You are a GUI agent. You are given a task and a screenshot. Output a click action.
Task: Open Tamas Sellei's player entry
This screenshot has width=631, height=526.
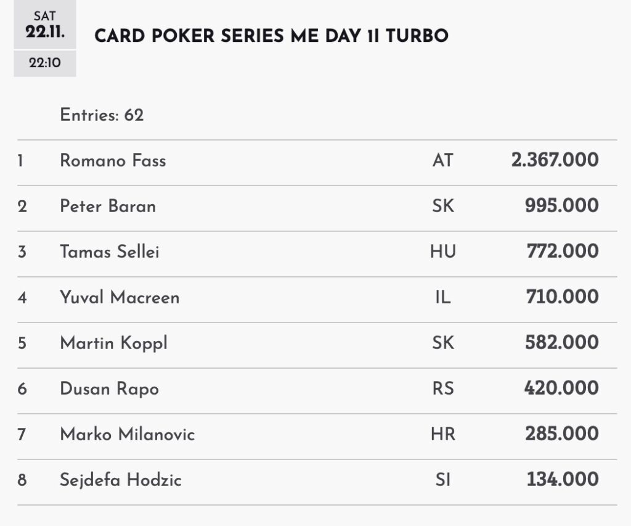point(110,252)
